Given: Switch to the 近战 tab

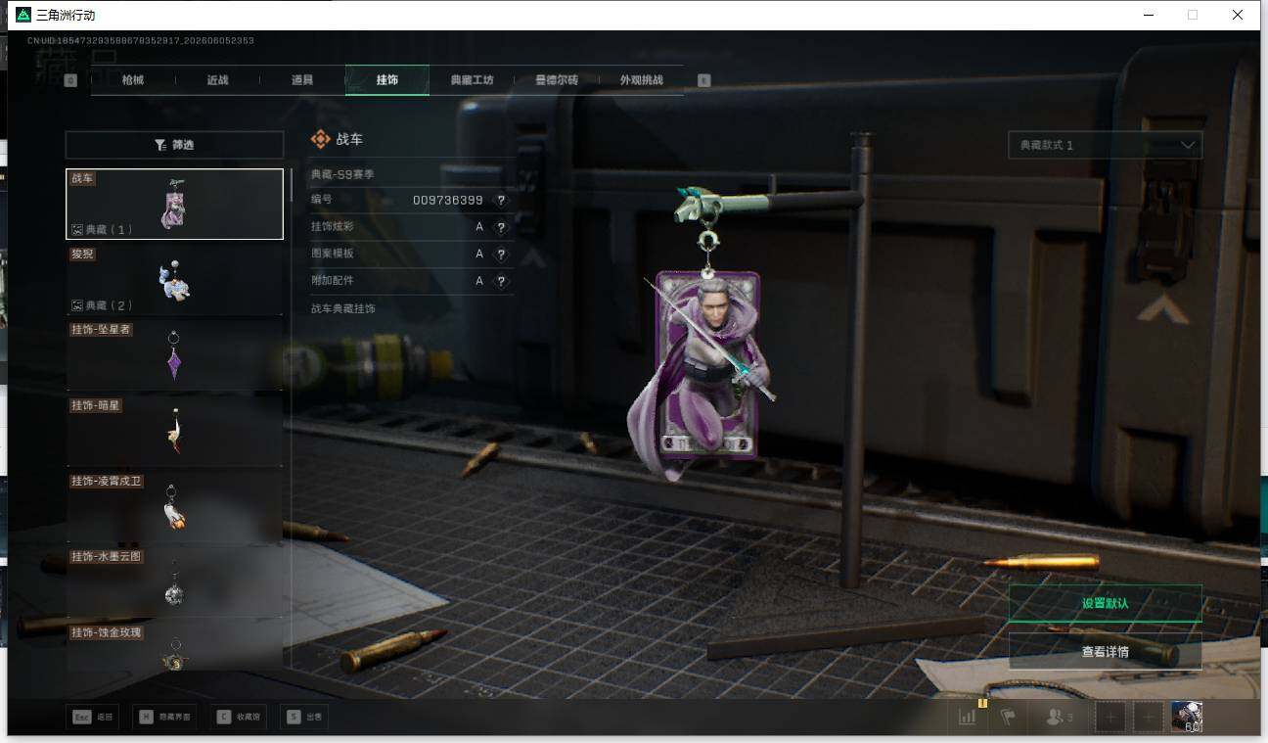Looking at the screenshot, I should click(217, 80).
